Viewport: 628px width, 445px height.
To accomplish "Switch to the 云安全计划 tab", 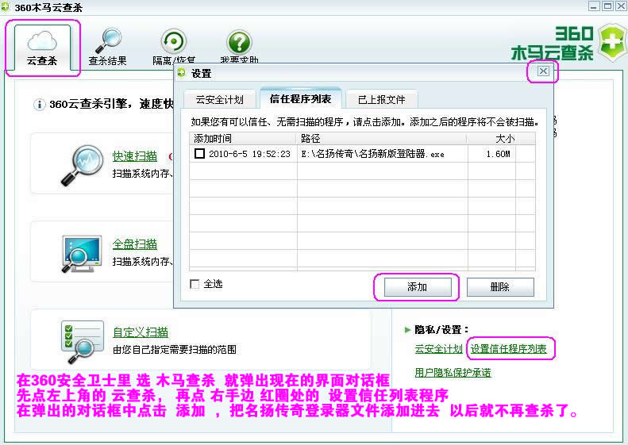I will click(219, 100).
